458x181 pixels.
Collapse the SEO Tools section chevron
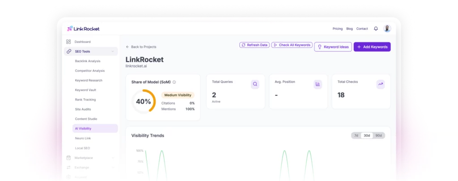point(113,51)
